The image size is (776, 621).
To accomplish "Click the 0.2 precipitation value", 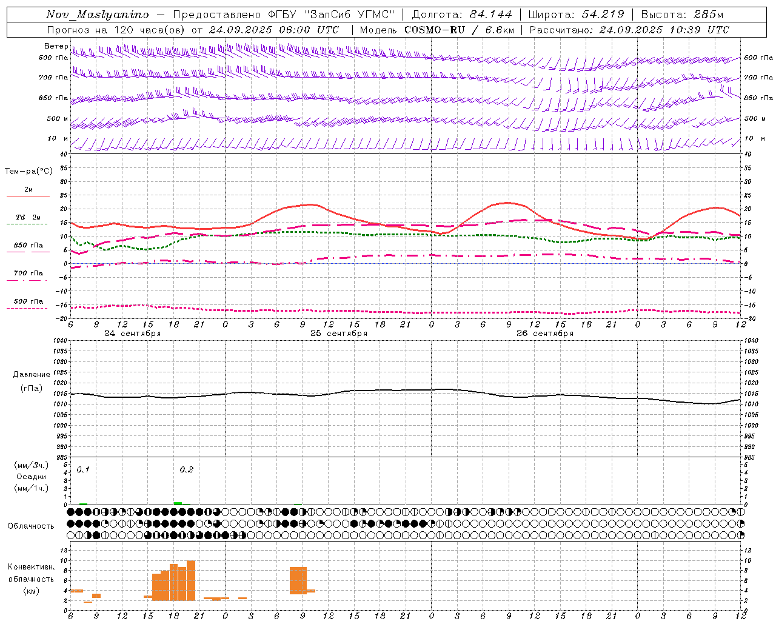I will (x=187, y=469).
